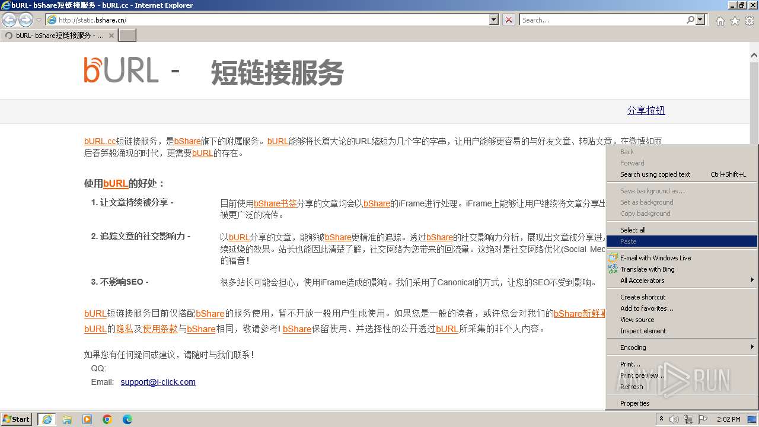
Task: Stop page loading with the X button
Action: coord(509,20)
